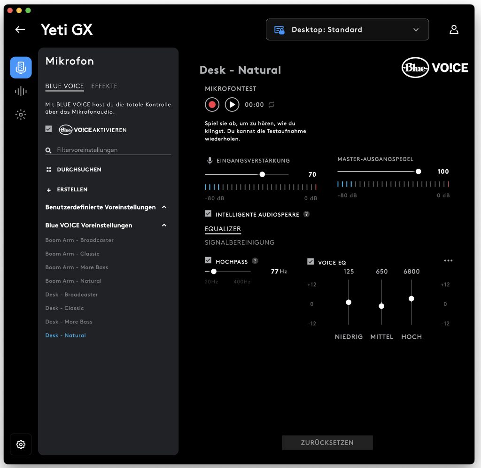Click the input gain level meter

[x=260, y=187]
